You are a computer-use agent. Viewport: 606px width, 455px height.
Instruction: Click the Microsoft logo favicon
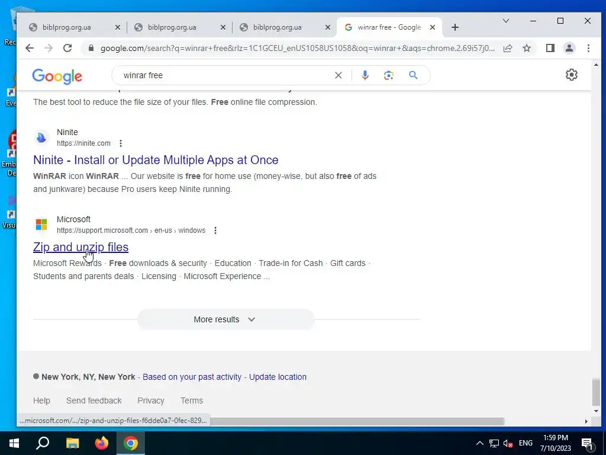[x=41, y=225]
